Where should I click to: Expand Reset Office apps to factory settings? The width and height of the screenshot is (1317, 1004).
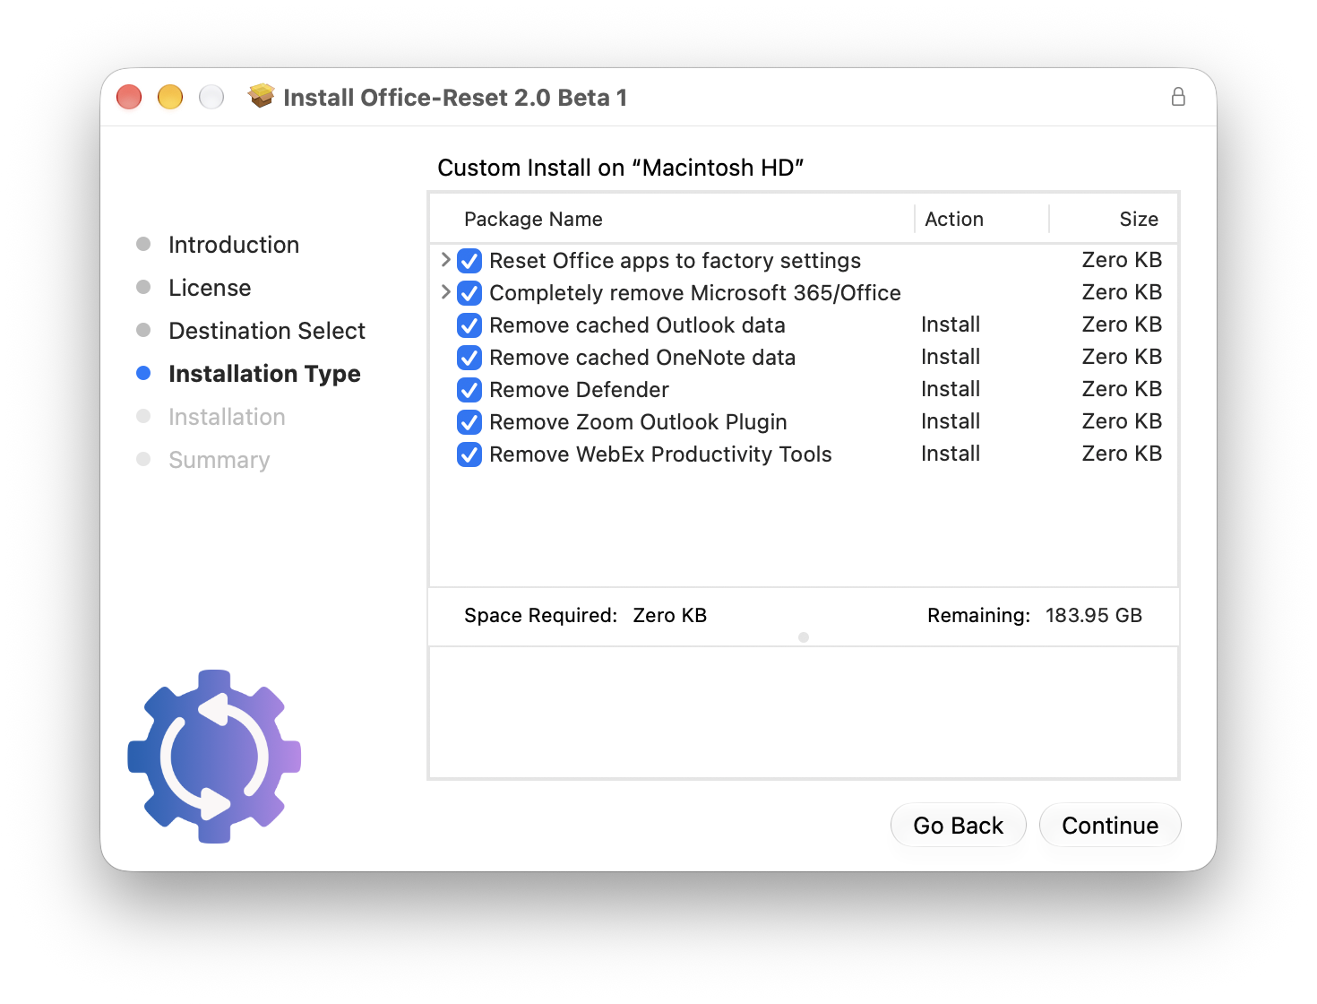tap(445, 260)
